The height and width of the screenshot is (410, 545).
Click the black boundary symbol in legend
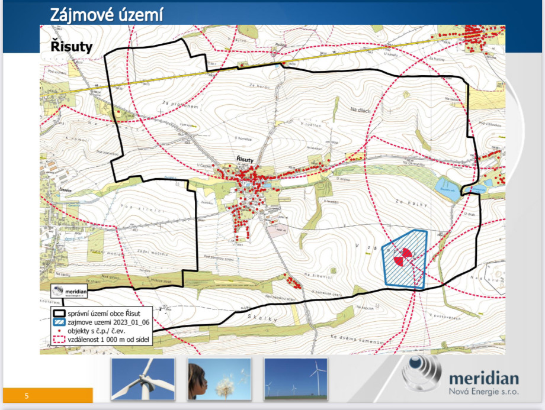tap(59, 314)
